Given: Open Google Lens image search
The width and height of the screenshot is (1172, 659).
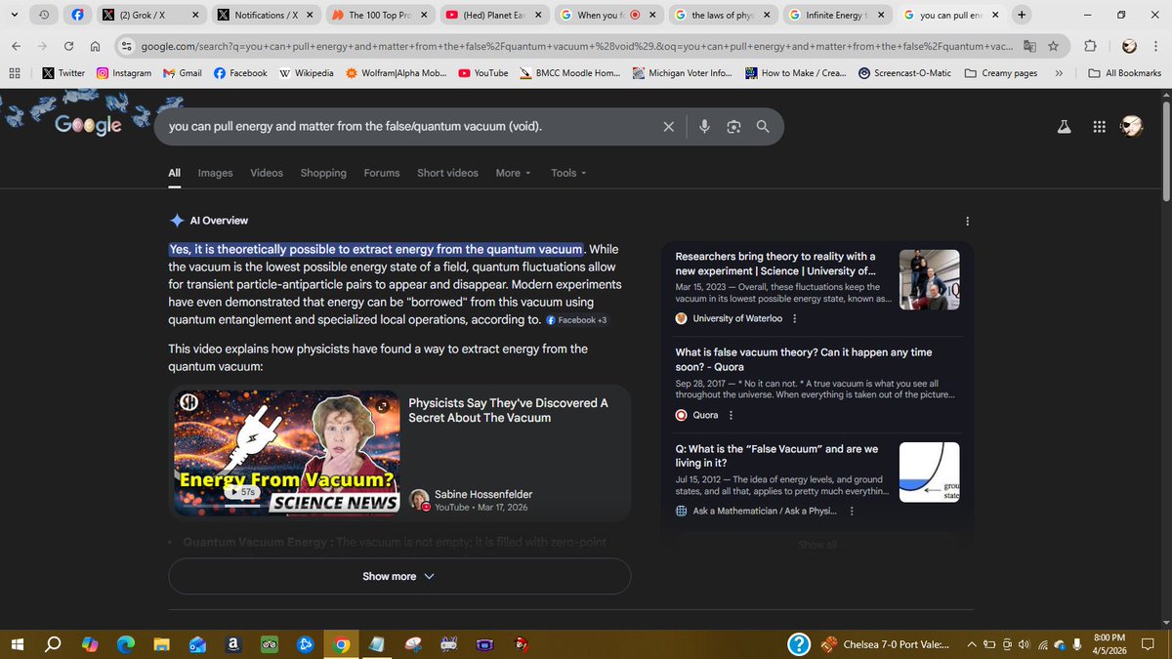Looking at the screenshot, I should (x=733, y=127).
